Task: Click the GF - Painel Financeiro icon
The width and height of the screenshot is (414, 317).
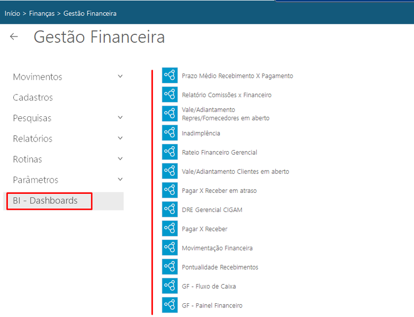Action: 170,305
